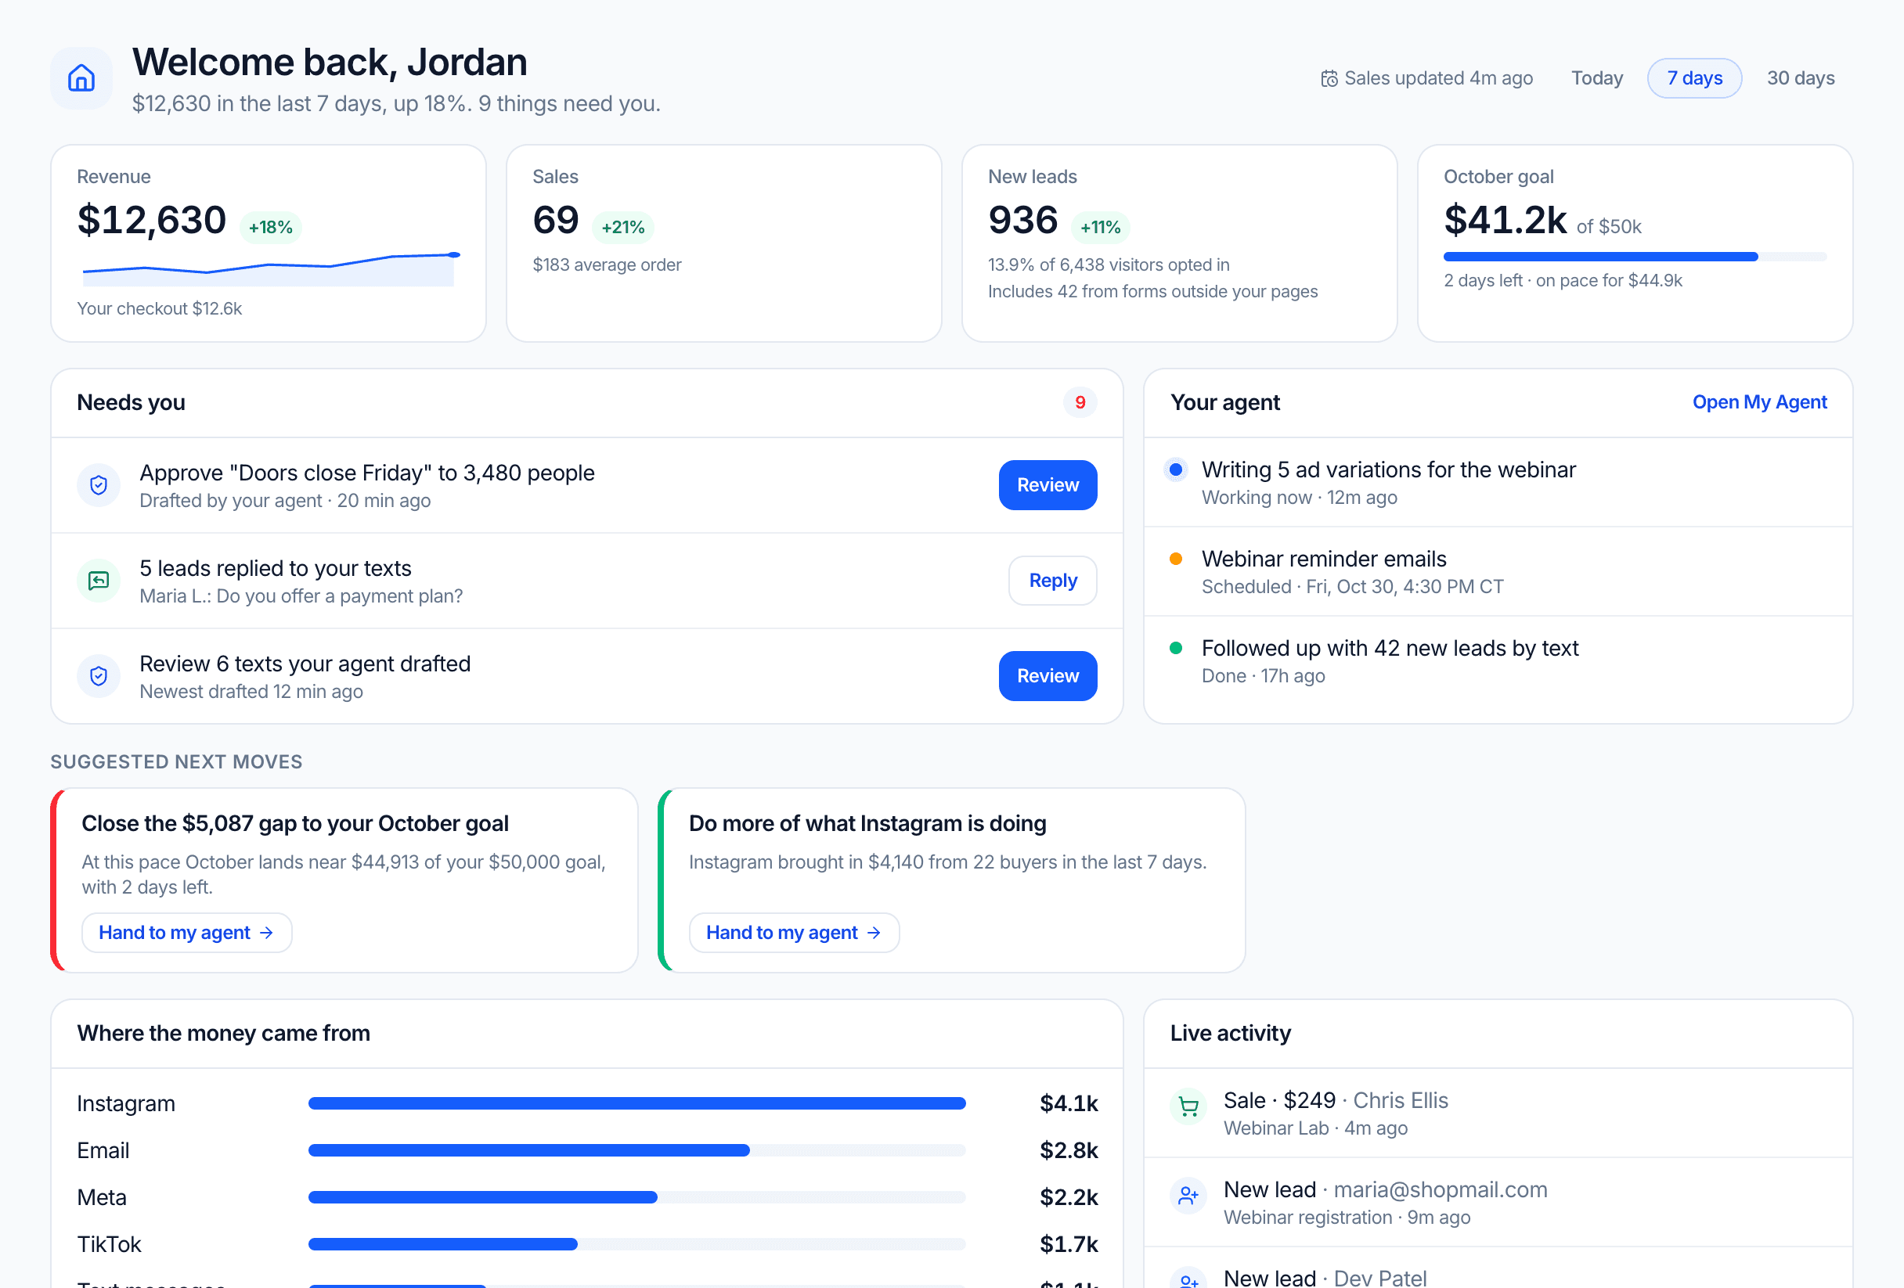Click 'Webinar reminder emails' agent item

click(x=1324, y=559)
